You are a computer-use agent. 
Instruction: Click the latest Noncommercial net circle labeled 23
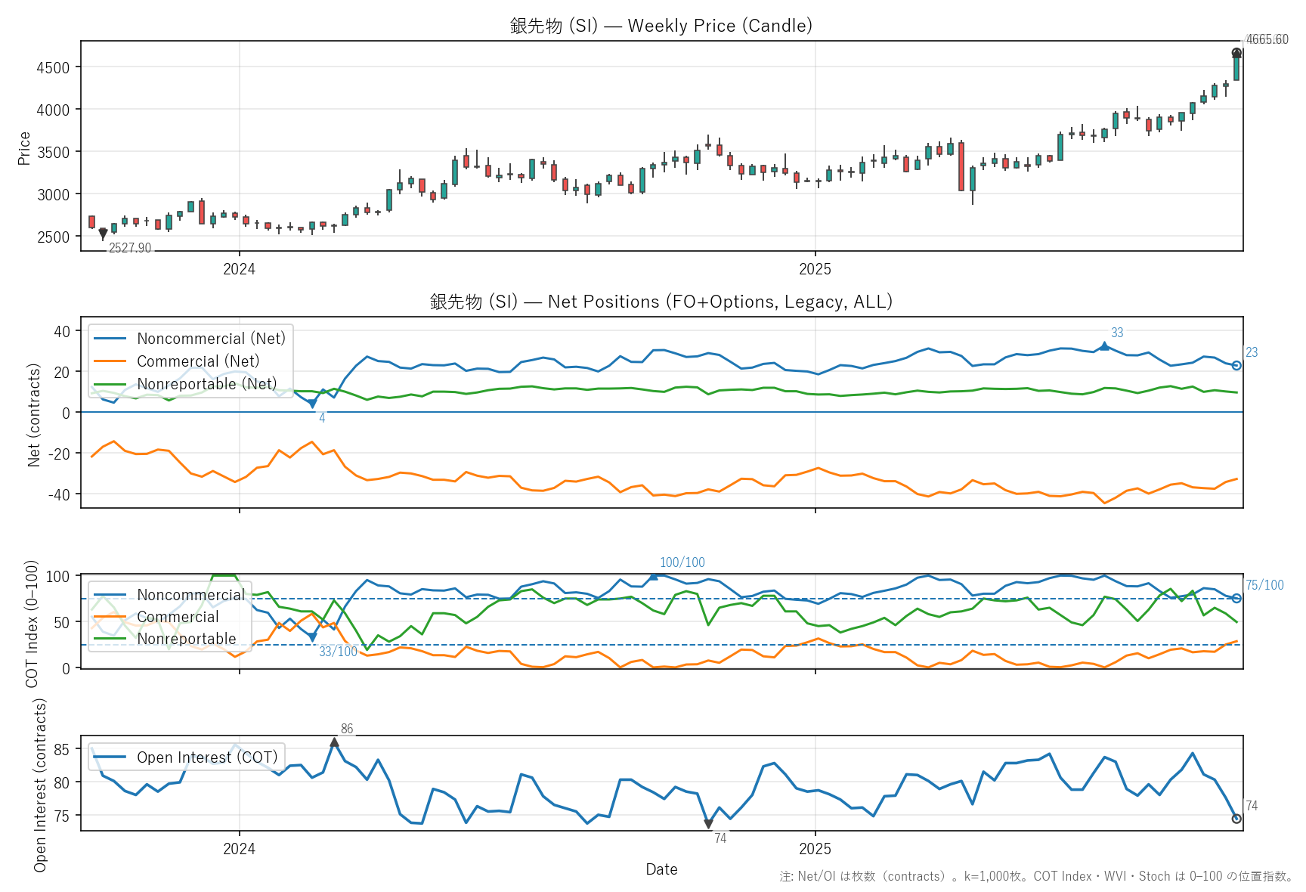pos(1236,366)
